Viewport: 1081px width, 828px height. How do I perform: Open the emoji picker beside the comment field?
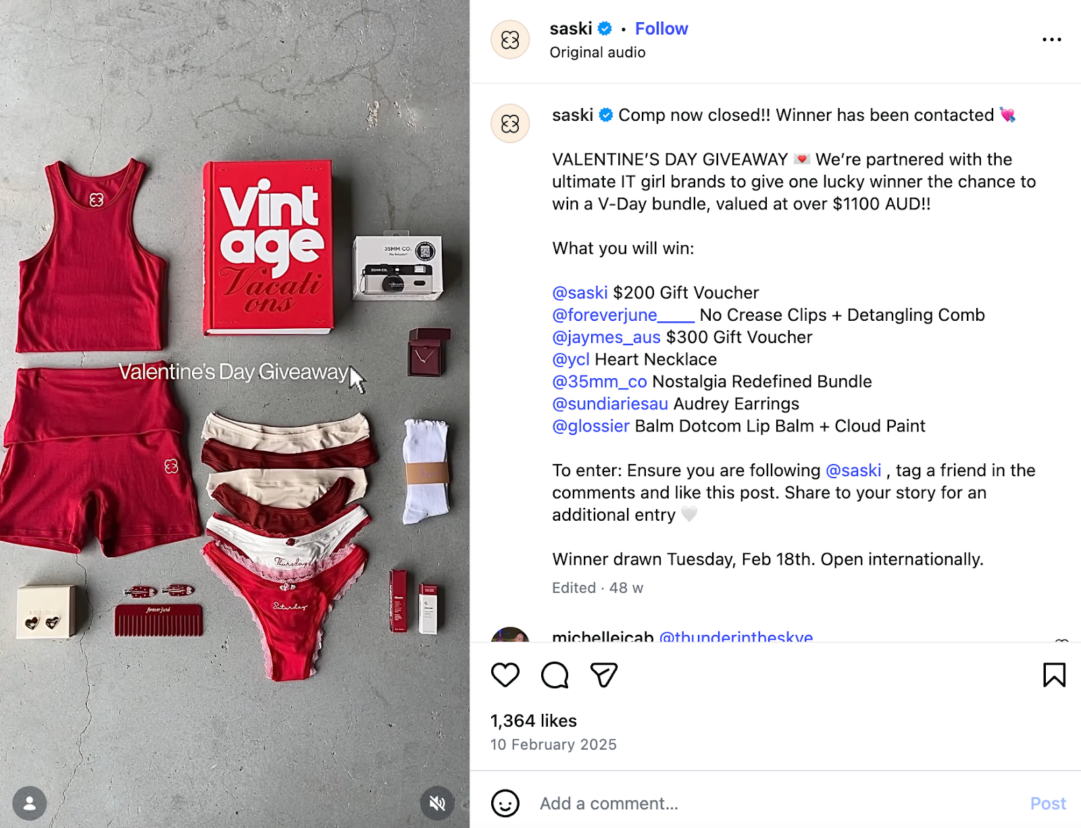505,804
